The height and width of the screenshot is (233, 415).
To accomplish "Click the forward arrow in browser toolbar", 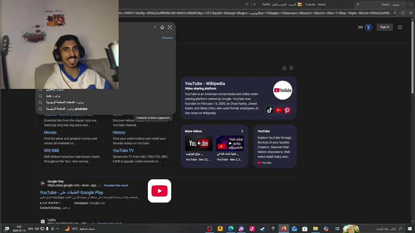I will (x=410, y=13).
